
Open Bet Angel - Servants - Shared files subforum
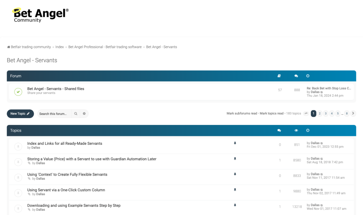(x=56, y=89)
